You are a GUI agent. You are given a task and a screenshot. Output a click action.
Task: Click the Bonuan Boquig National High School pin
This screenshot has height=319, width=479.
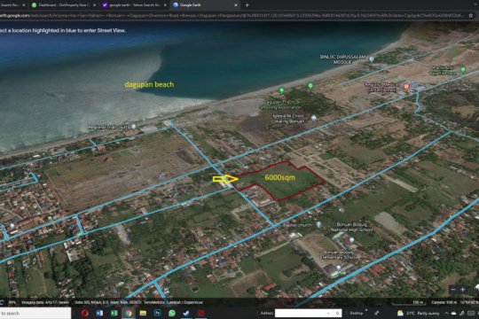tap(351, 240)
